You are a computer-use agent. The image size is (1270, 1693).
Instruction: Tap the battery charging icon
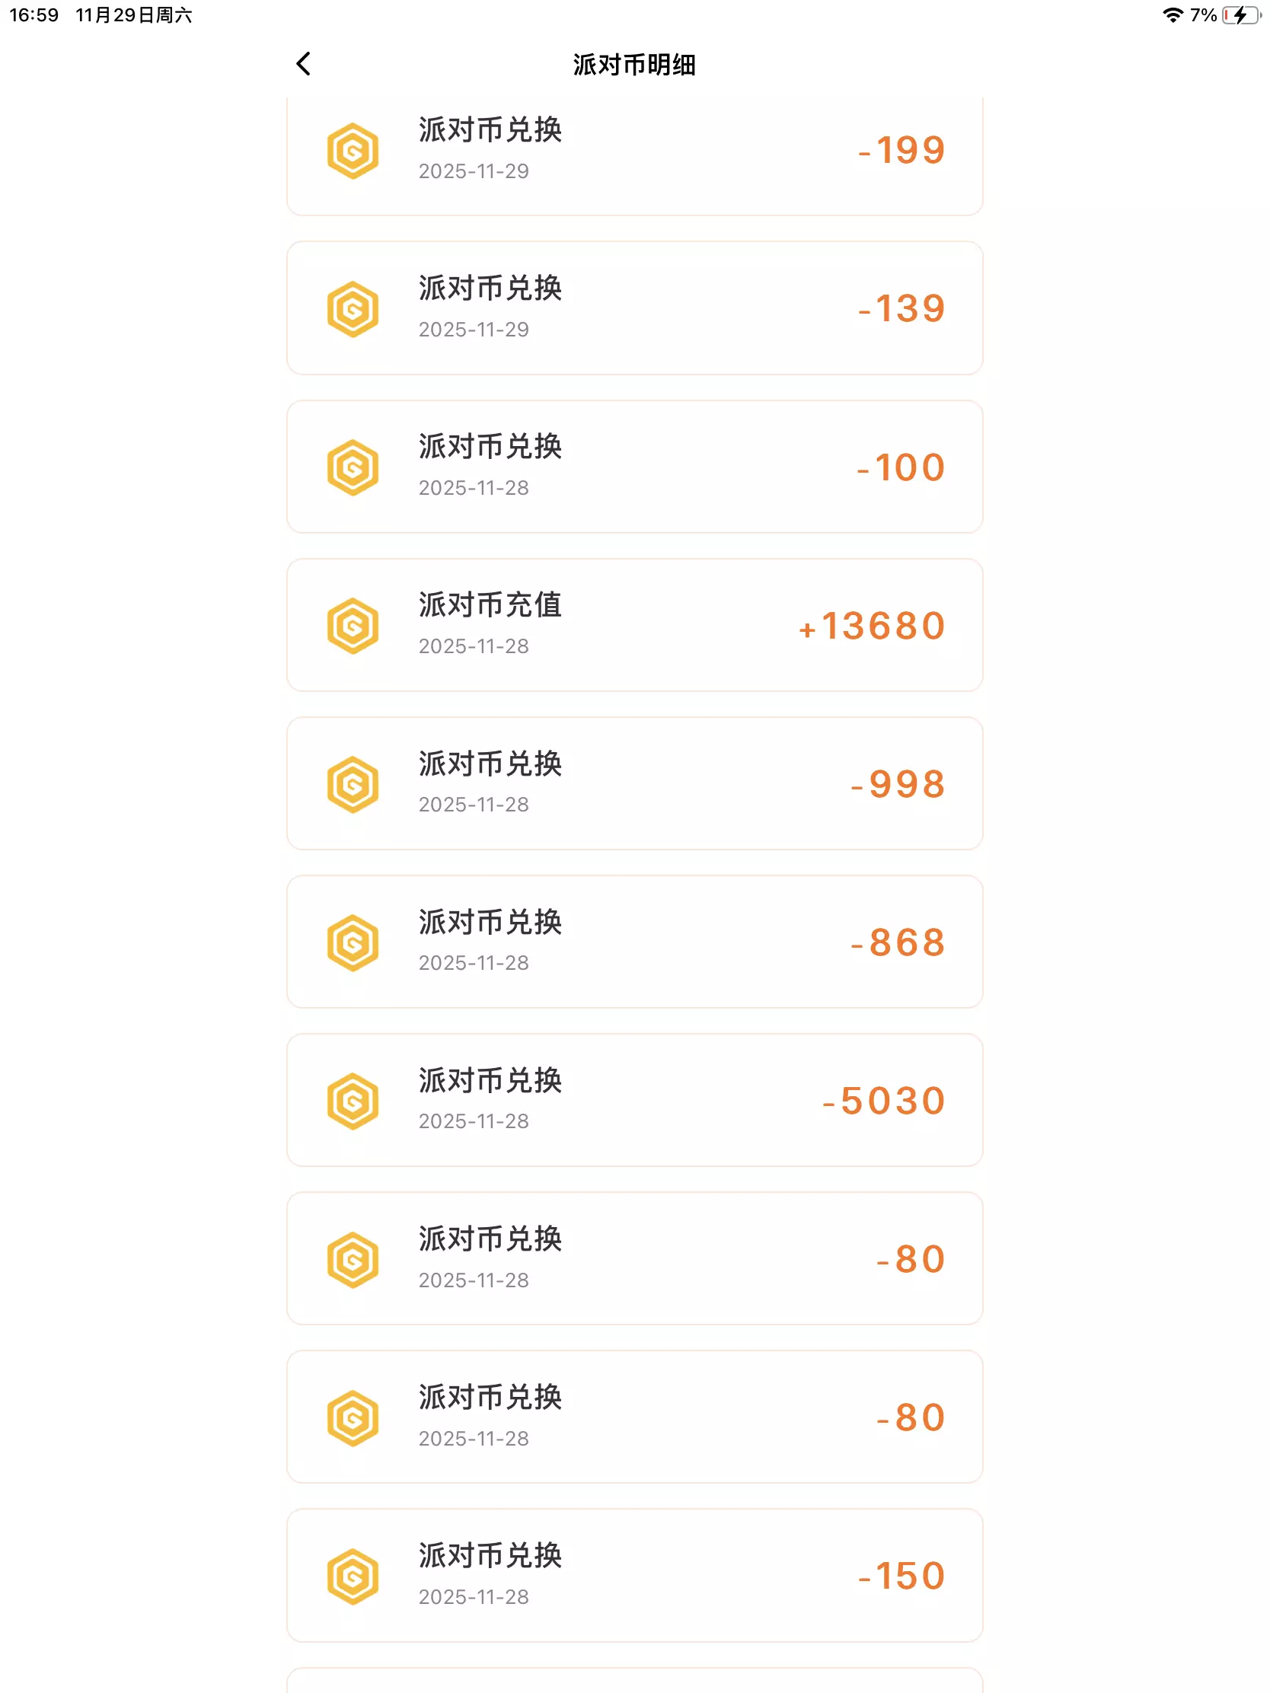point(1240,15)
